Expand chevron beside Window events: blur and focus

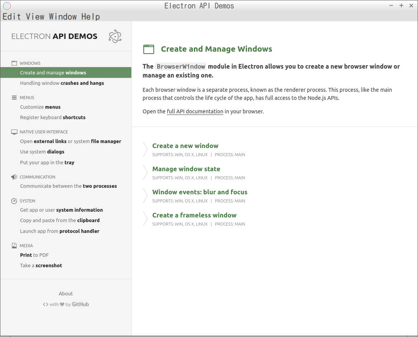pos(145,195)
